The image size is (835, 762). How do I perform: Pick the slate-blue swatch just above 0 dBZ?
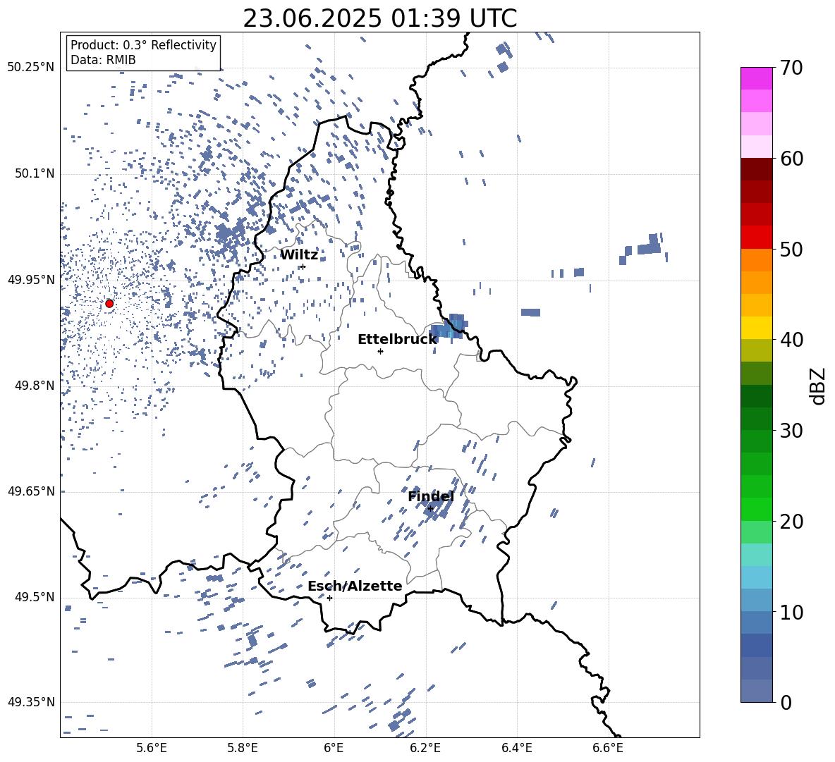756,691
